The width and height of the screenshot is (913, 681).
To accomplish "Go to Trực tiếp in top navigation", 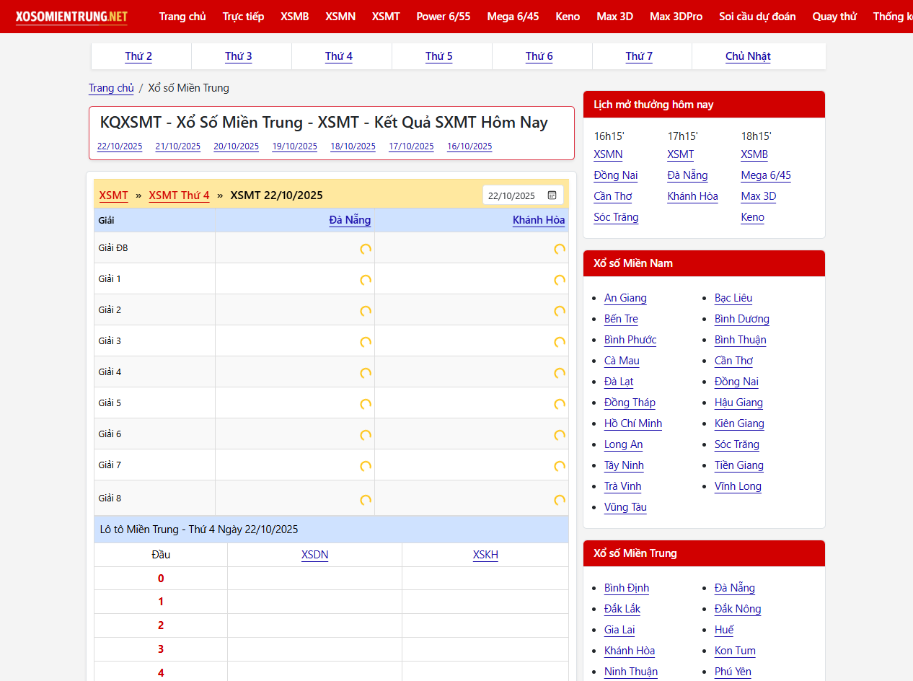I will click(243, 16).
